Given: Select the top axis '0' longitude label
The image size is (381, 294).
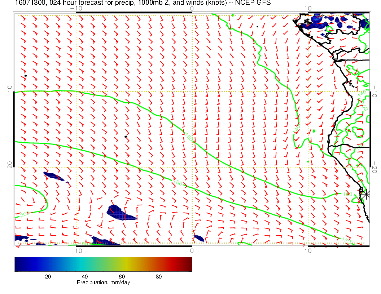Looking at the screenshot, I should click(192, 9).
